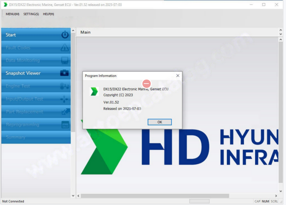Click the Data Monitoring monitor icon

(x=65, y=60)
